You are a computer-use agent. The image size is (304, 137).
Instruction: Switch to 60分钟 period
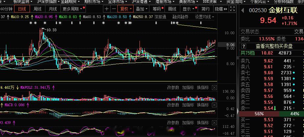point(6,9)
